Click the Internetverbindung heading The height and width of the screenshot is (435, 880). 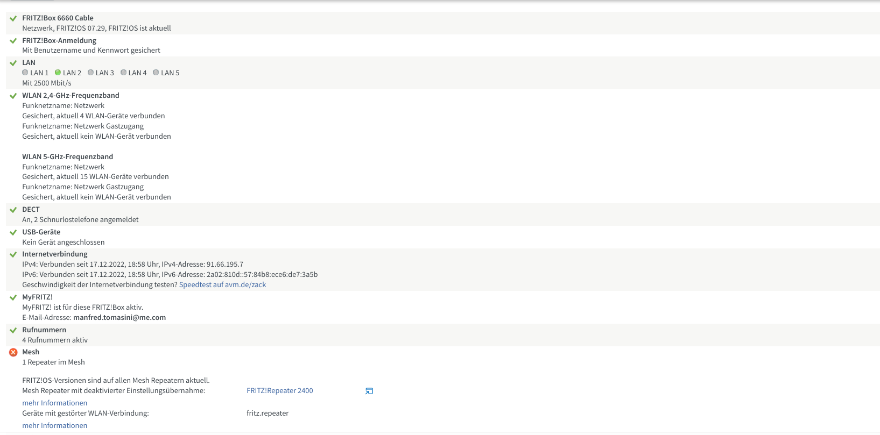tap(54, 254)
